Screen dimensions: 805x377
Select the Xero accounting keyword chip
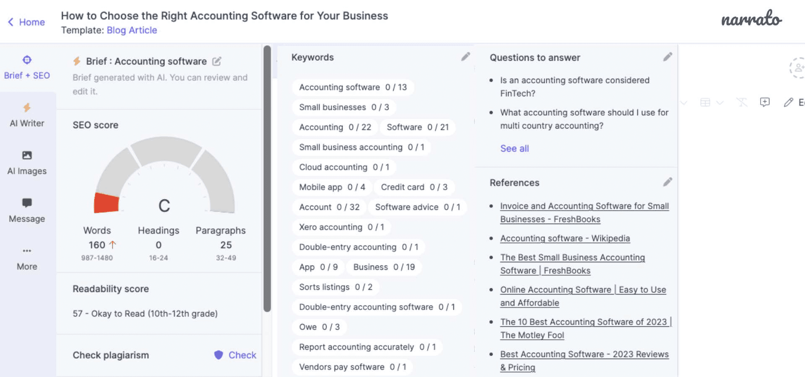341,227
